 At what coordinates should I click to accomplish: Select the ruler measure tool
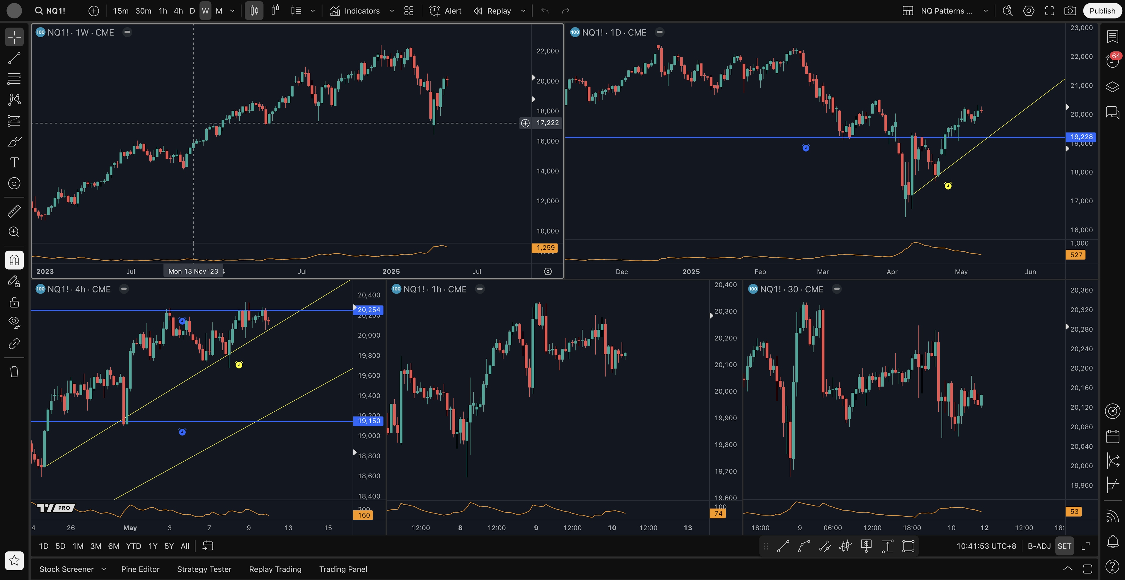click(14, 211)
